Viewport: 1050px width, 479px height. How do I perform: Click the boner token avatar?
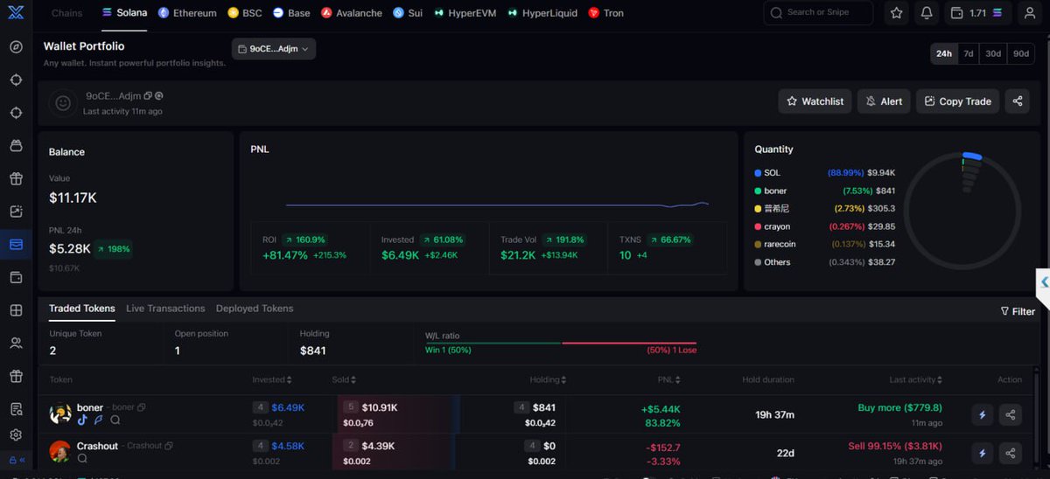coord(60,414)
